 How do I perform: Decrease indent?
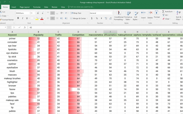[x=61, y=18]
